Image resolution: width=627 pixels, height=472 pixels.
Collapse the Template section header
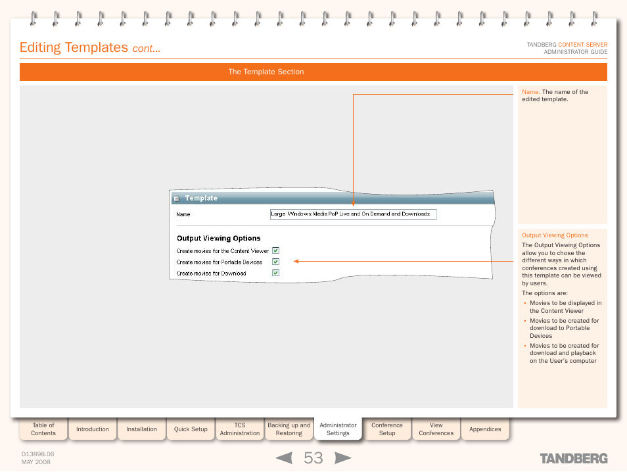[x=177, y=199]
